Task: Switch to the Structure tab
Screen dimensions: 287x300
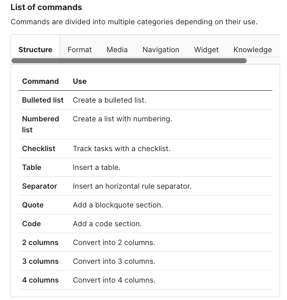Action: coord(35,49)
